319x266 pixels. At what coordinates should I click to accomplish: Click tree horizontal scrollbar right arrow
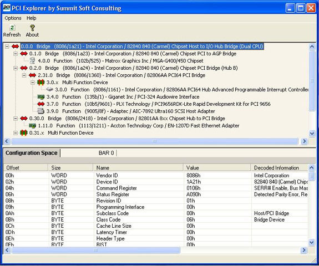(x=304, y=141)
